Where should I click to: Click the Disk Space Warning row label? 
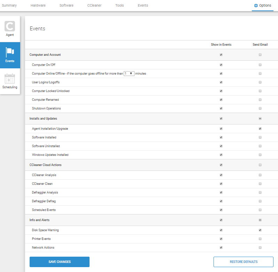pos(45,230)
